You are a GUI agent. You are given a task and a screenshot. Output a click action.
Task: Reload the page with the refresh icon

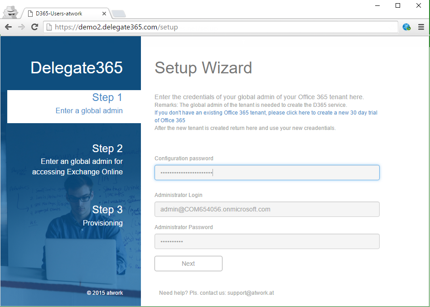point(34,27)
